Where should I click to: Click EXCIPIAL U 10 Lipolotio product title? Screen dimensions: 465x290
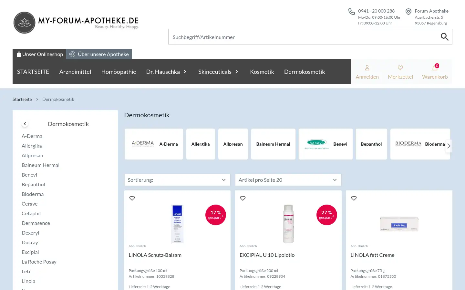[267, 255]
